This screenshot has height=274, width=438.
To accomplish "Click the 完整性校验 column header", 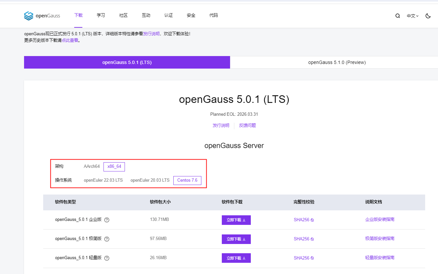I will (x=304, y=202).
